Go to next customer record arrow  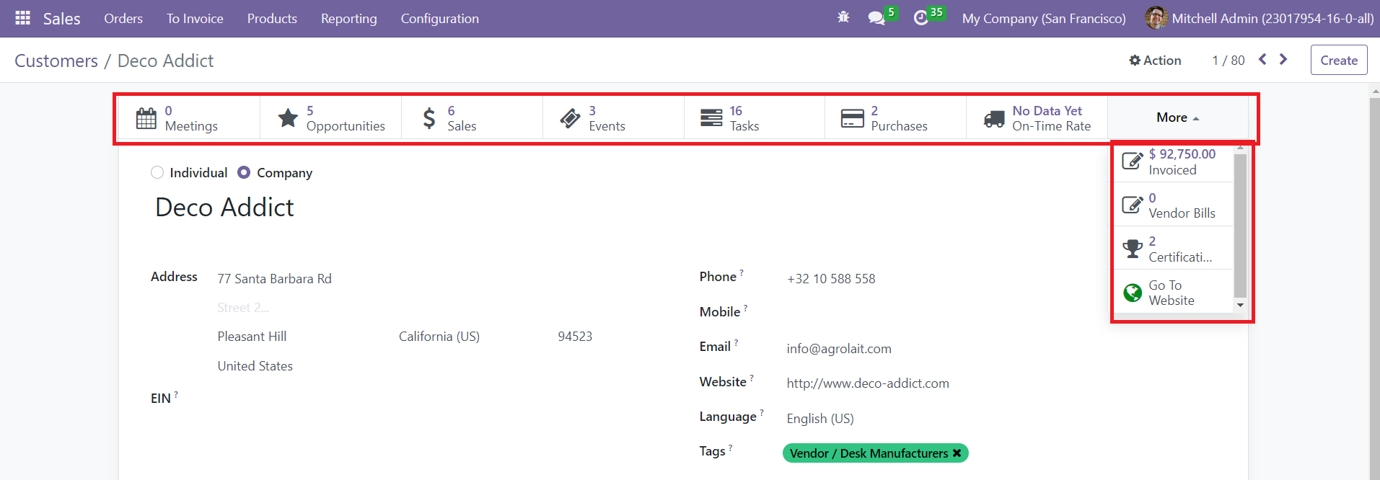1283,60
